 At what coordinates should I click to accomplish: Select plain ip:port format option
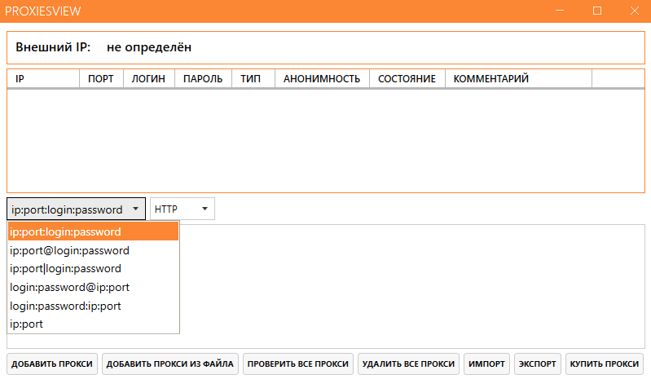(x=94, y=324)
